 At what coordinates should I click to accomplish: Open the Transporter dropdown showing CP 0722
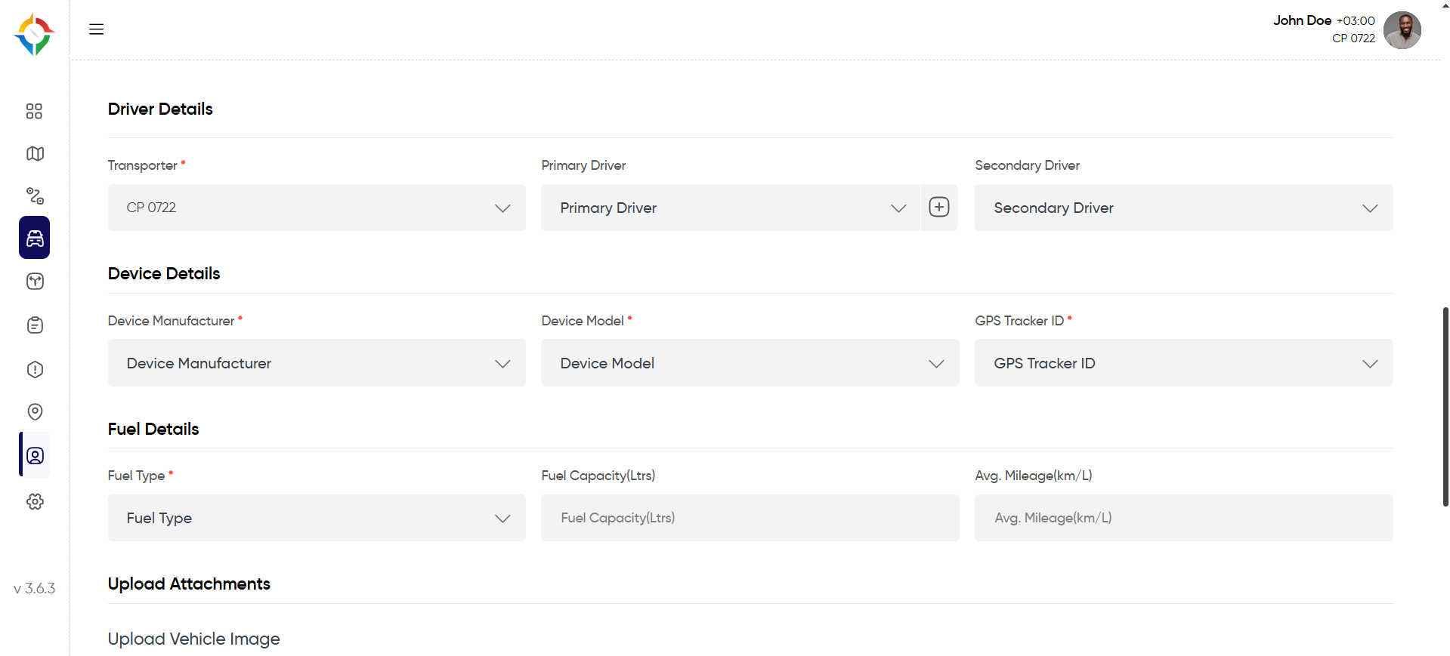[x=317, y=208]
